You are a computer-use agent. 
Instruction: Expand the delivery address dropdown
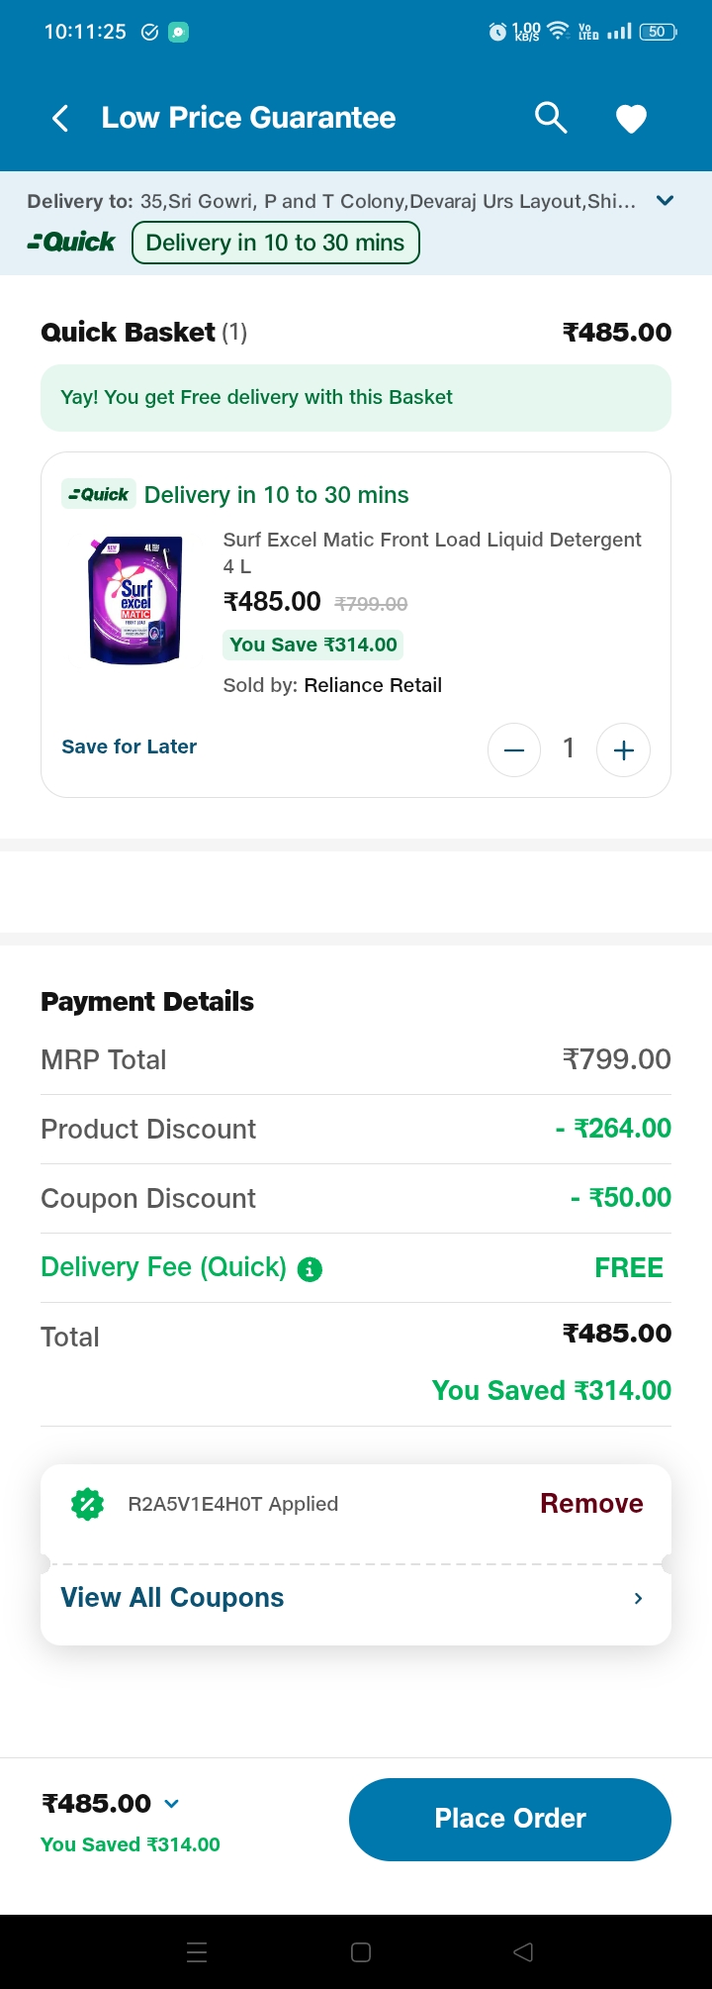click(x=666, y=201)
